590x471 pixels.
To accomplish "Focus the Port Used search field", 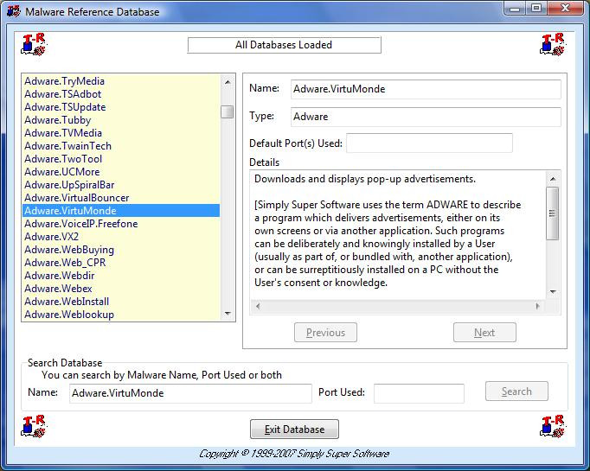I will click(419, 393).
